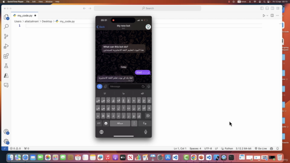Go back with navigation arrow

(84, 8)
